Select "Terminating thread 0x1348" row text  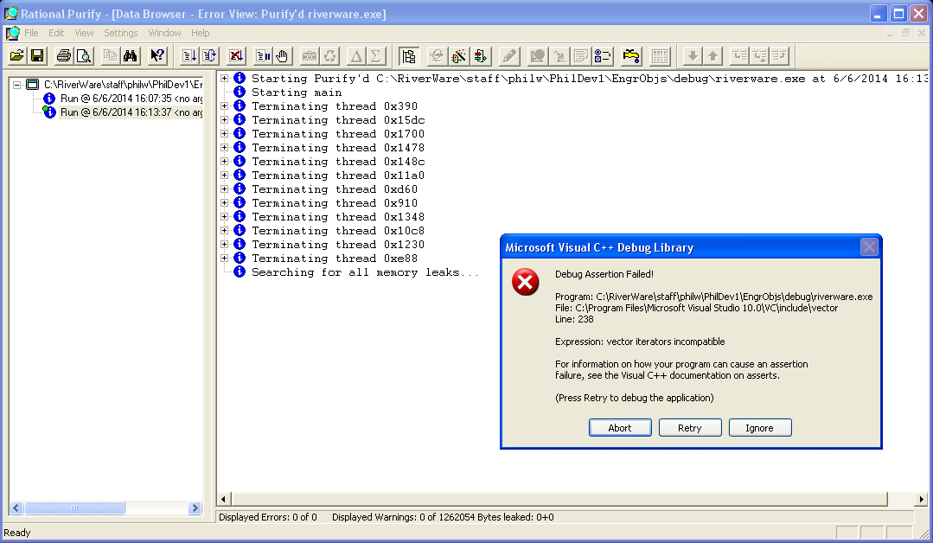click(x=338, y=216)
